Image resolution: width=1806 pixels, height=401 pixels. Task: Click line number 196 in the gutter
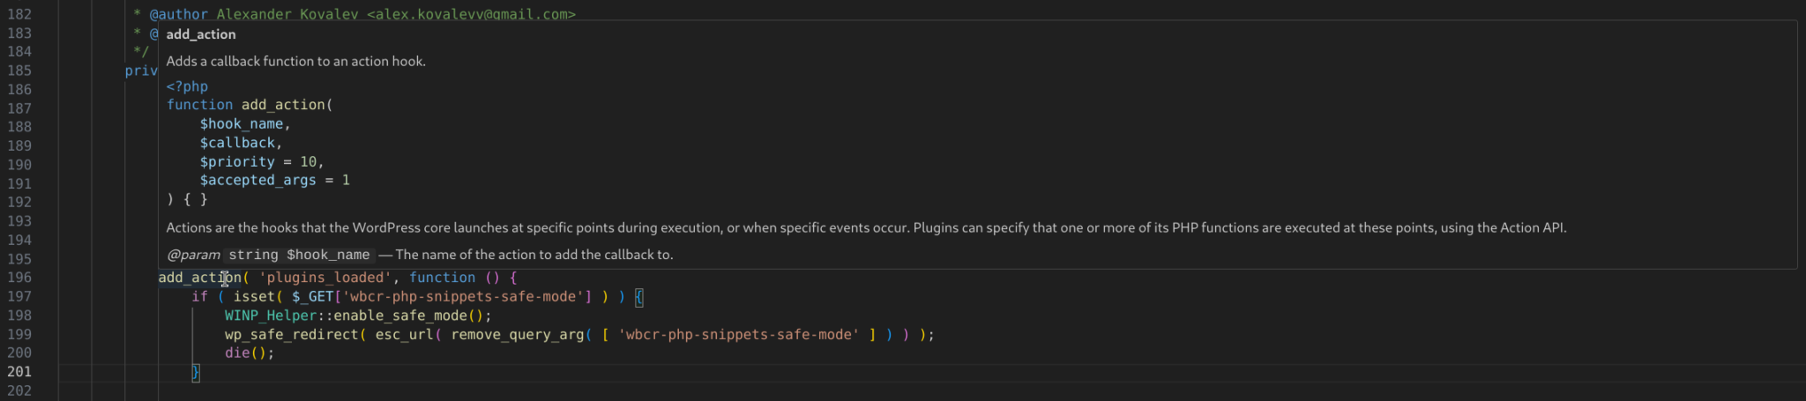[19, 278]
